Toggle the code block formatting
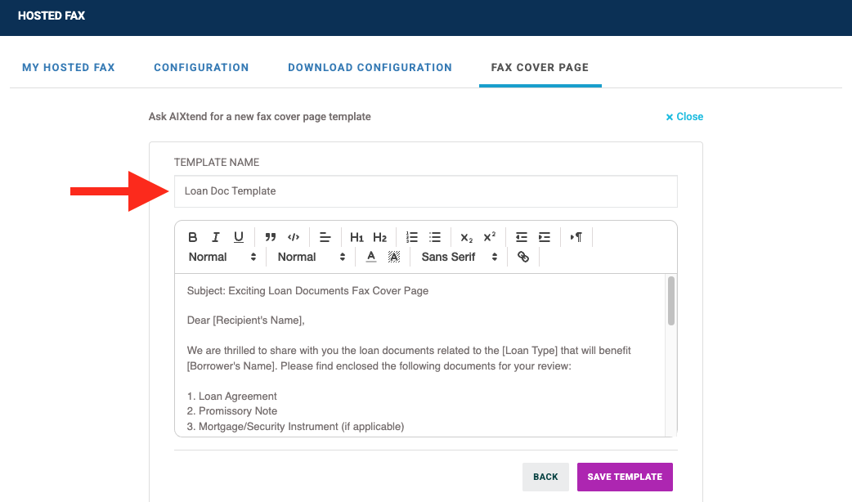This screenshot has width=852, height=502. 294,237
